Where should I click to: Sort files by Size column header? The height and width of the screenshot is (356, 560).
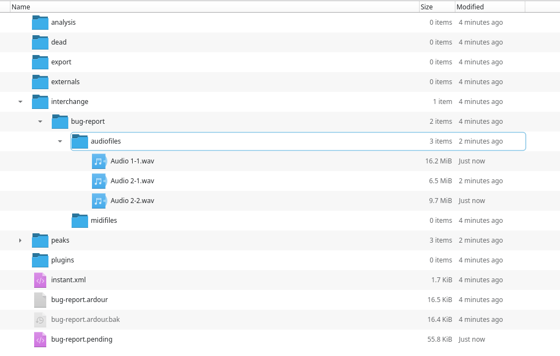click(x=427, y=7)
